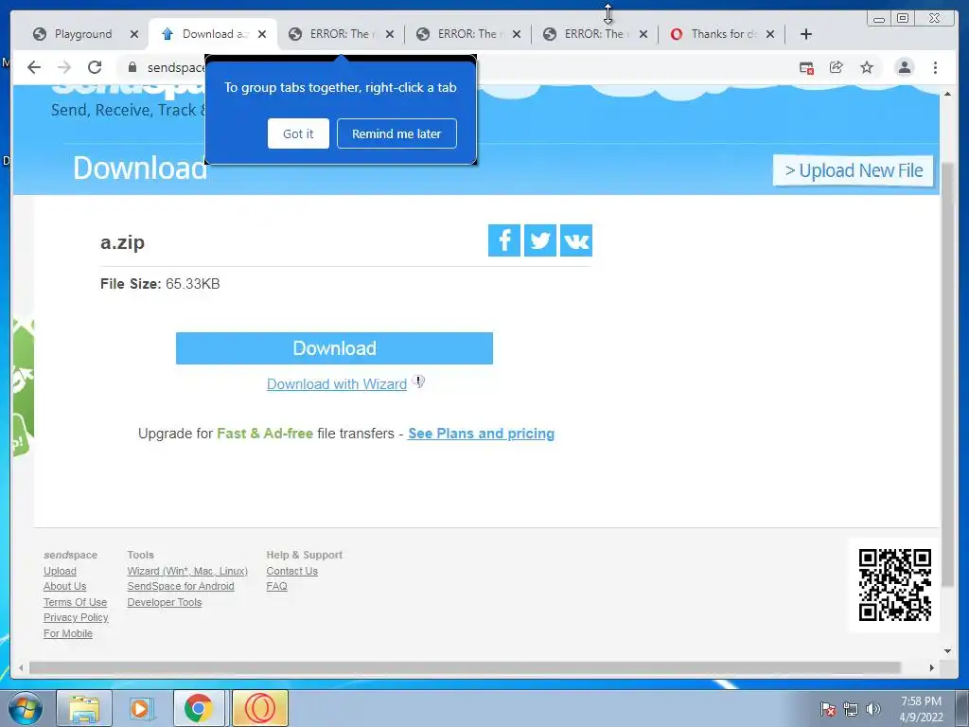Viewport: 969px width, 727px height.
Task: Open For Mobile footer link
Action: coord(68,633)
